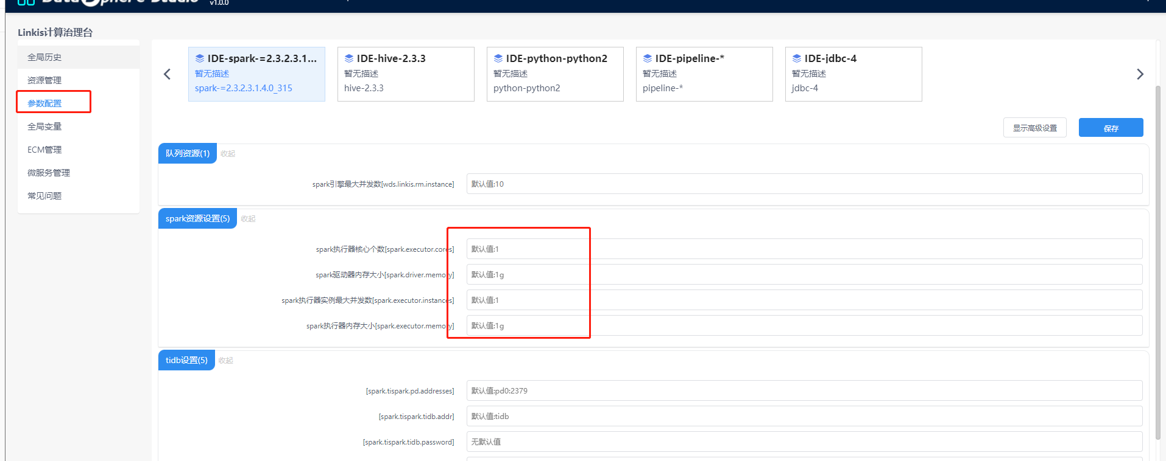Screen dimensions: 1166x461
Task: Click the layers icon on IDE-jdbc-4 card
Action: pos(797,58)
